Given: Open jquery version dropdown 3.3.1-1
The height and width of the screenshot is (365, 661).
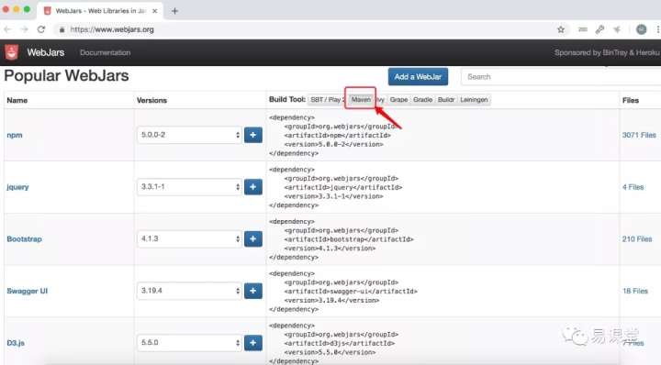Looking at the screenshot, I should click(x=189, y=186).
